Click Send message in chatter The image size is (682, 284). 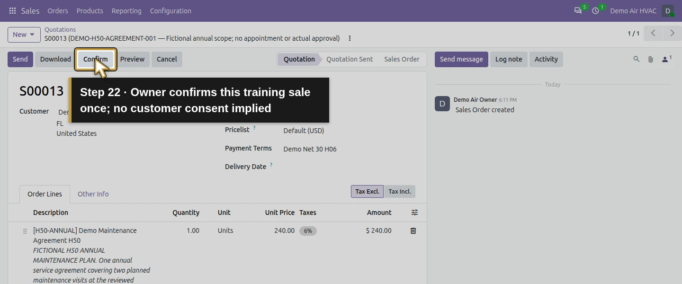(461, 59)
